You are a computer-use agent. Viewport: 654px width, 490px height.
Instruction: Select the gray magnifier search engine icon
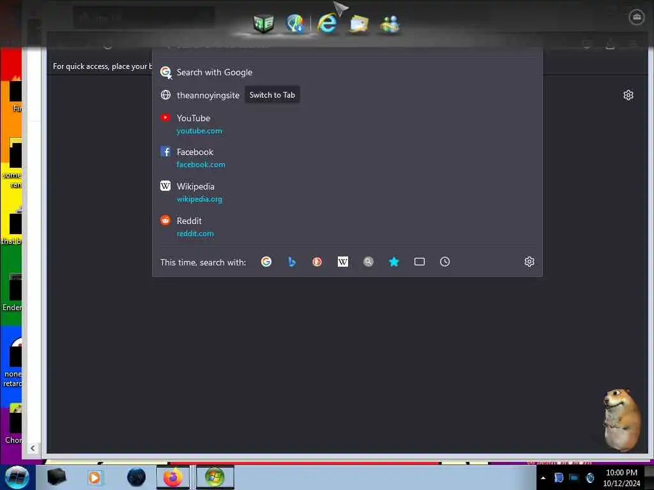click(x=368, y=262)
